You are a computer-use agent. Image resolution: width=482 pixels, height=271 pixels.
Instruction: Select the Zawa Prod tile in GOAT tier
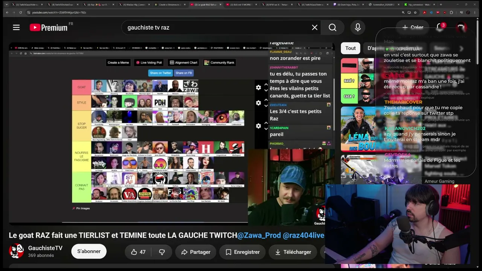coord(191,87)
